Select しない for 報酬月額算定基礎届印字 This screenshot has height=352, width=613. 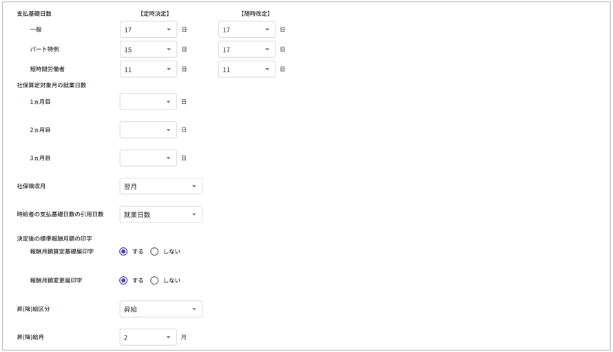[x=154, y=251]
